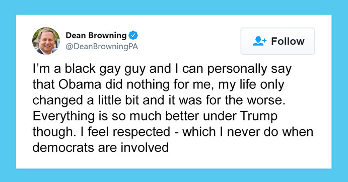
Task: Open the @DeanBrowningPA handle link
Action: pos(102,47)
